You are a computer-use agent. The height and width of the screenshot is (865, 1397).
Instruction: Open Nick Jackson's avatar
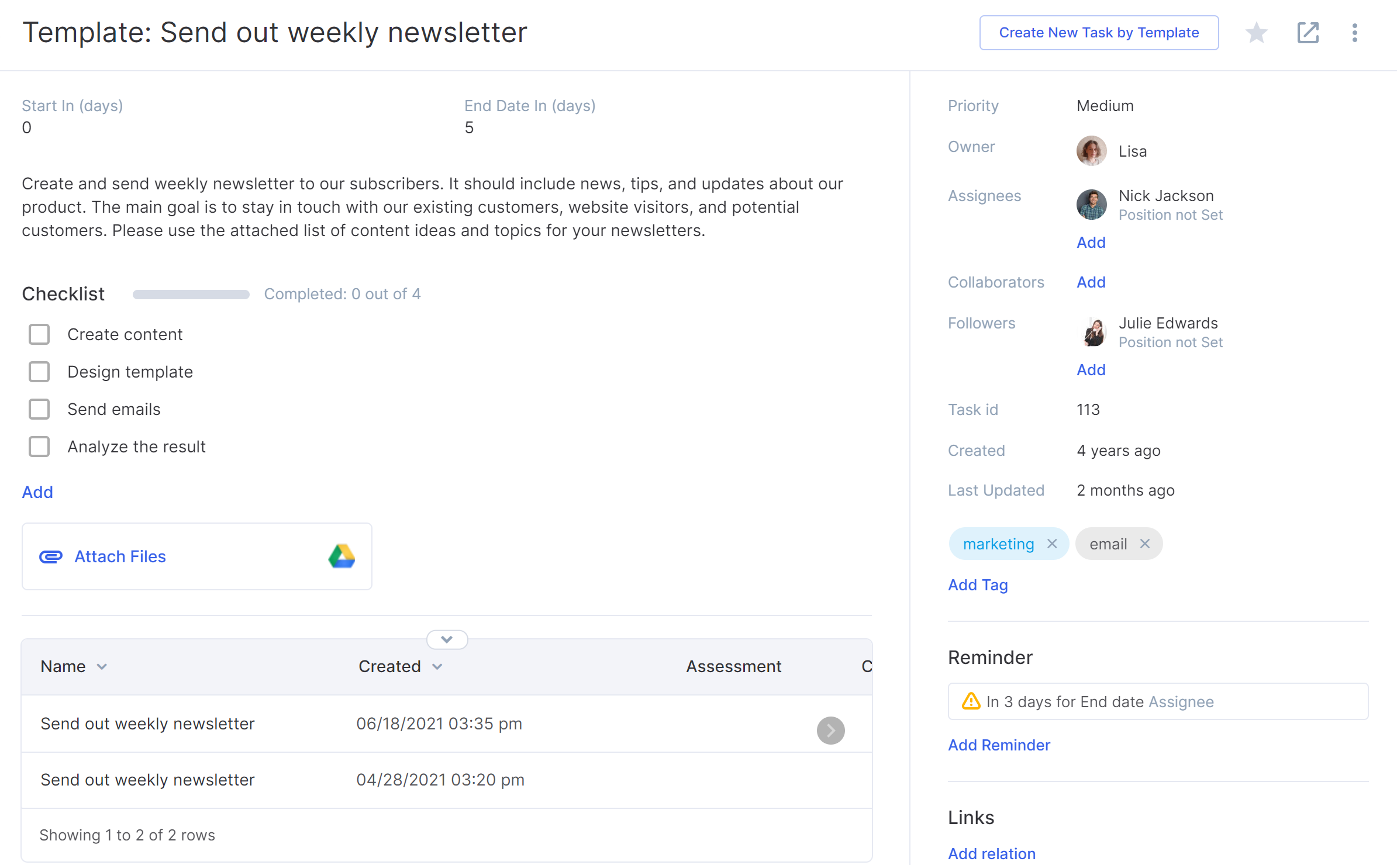tap(1092, 205)
